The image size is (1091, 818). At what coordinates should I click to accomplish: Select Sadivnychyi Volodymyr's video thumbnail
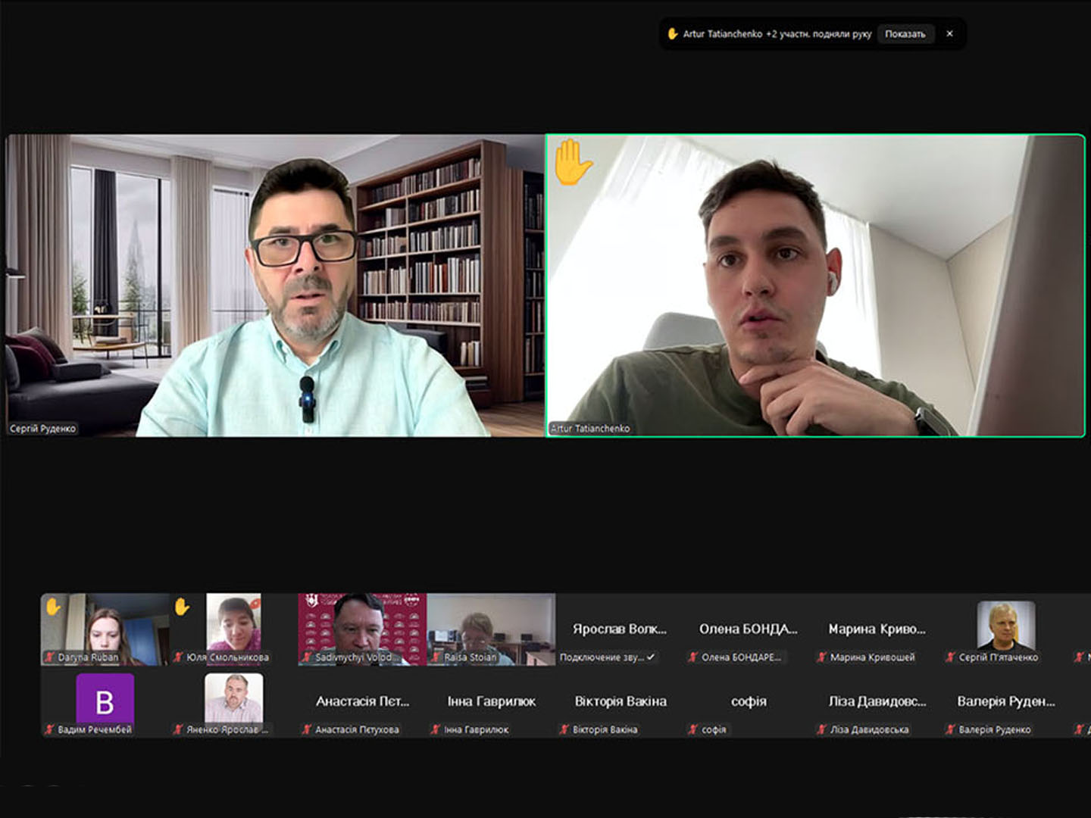click(x=362, y=629)
